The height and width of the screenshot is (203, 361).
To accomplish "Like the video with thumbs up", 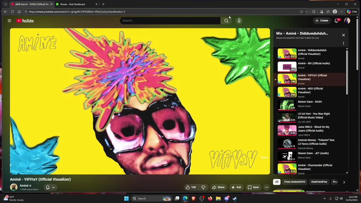I will click(x=191, y=187).
